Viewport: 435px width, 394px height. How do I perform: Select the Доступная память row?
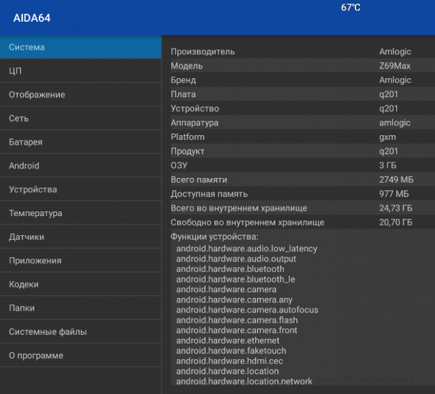click(302, 194)
